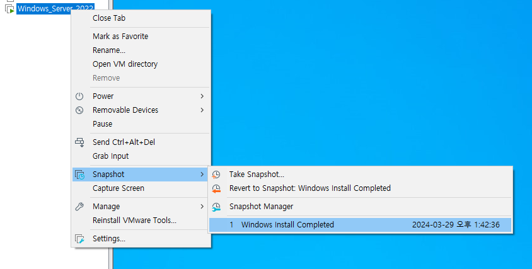
Task: Choose Rename... in the context menu
Action: 141,50
